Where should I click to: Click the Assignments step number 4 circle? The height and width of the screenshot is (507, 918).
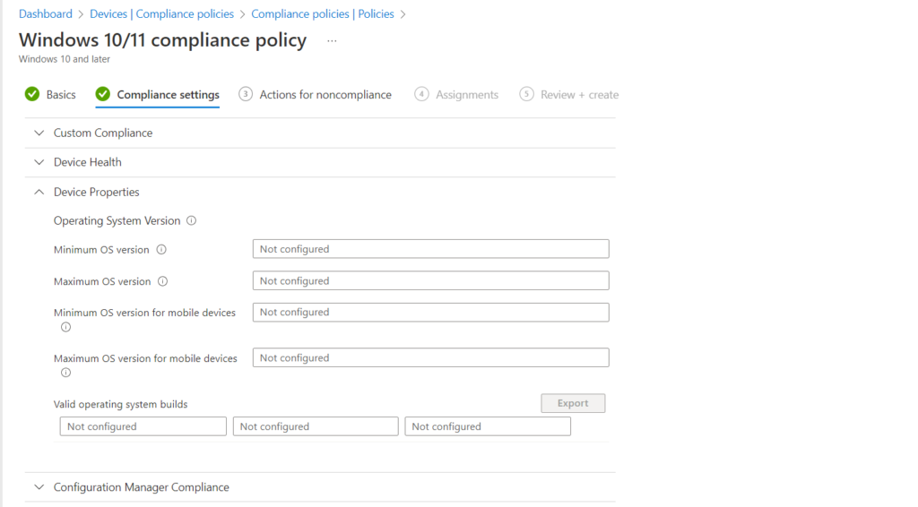tap(421, 94)
